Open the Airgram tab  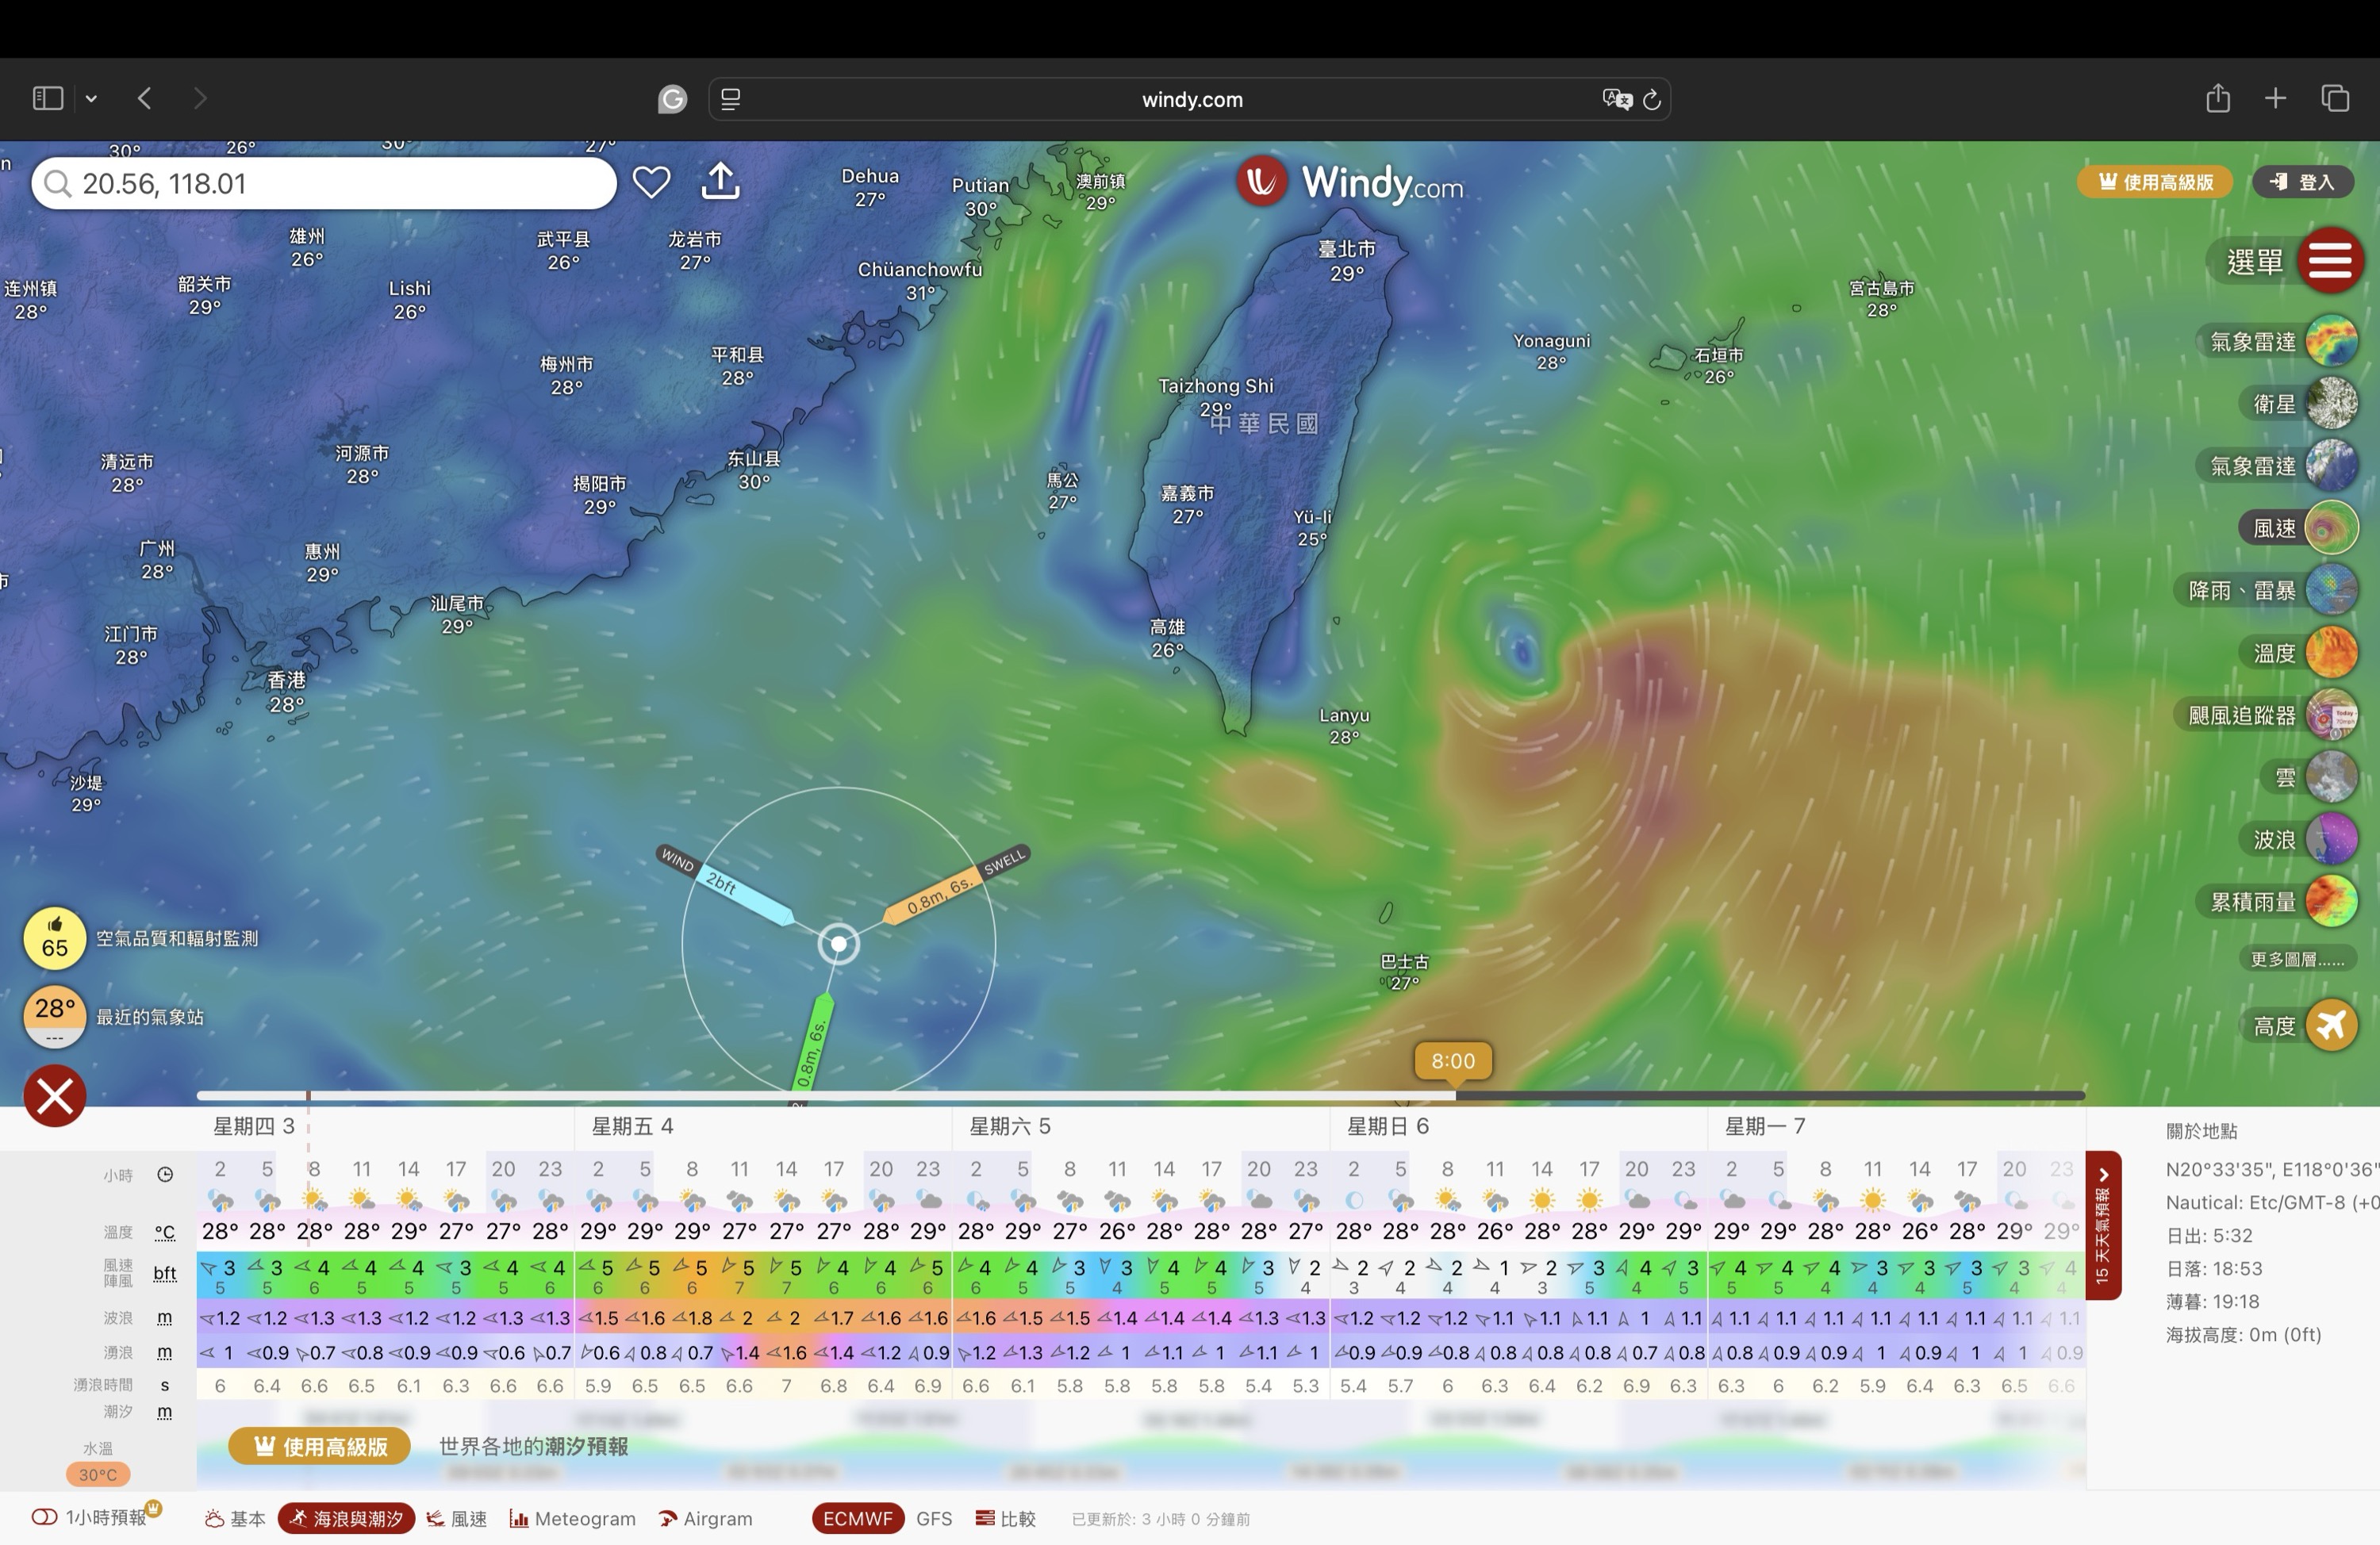click(706, 1518)
